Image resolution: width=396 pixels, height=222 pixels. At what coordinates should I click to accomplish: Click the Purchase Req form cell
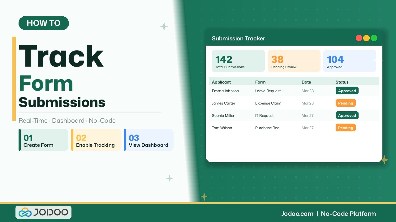tap(267, 128)
